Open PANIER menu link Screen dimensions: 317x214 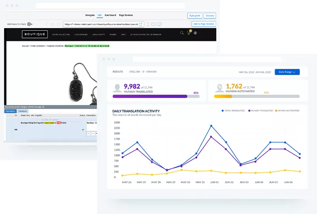tap(113, 34)
